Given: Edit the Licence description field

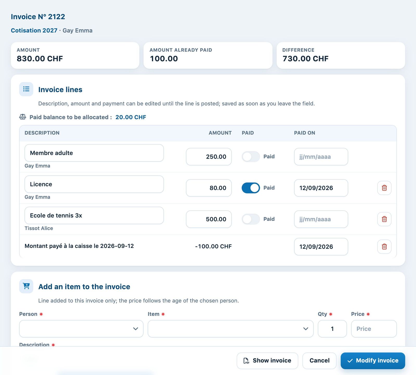Looking at the screenshot, I should coord(94,184).
